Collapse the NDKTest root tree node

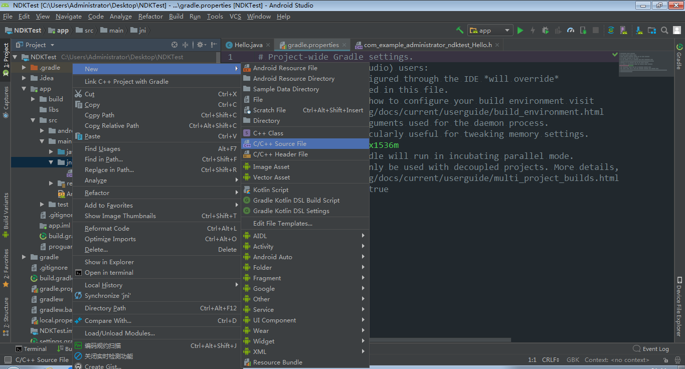pos(15,57)
